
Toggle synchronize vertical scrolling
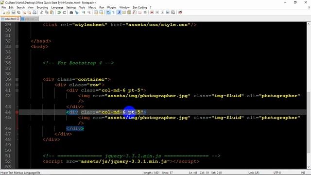tap(96, 12)
